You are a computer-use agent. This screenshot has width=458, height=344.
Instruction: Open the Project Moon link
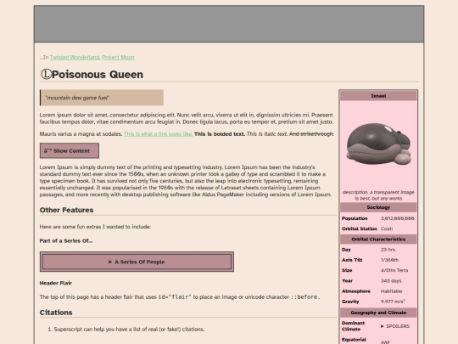[x=118, y=58]
